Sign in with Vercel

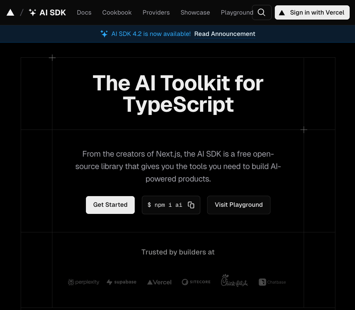coord(312,12)
